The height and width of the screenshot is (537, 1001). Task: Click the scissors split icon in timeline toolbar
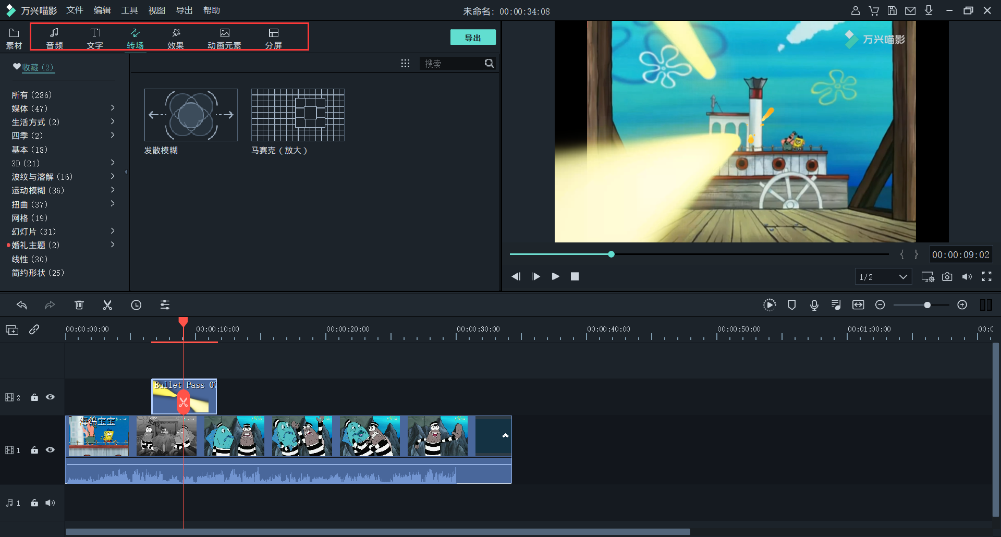(x=107, y=305)
